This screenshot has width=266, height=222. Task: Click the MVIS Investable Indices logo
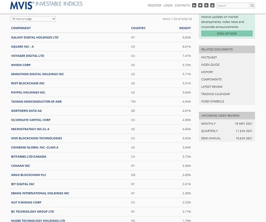click(46, 5)
